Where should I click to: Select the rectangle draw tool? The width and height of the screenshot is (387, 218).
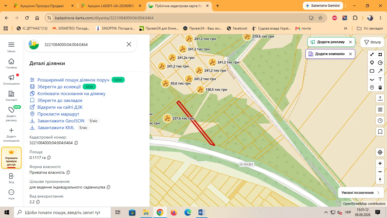tap(372, 71)
